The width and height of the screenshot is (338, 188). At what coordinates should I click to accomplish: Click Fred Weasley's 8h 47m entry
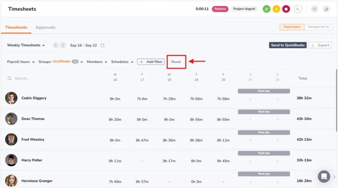[x=142, y=140]
